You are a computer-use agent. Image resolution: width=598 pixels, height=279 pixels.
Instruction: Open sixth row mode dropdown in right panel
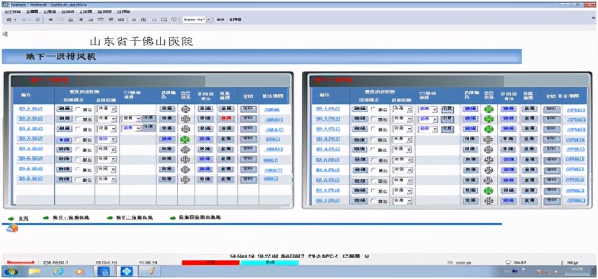402,160
